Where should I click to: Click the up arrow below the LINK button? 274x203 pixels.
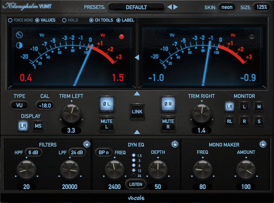137,132
